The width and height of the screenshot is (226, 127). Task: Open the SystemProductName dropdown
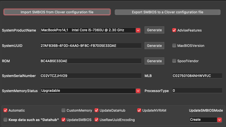(138, 30)
